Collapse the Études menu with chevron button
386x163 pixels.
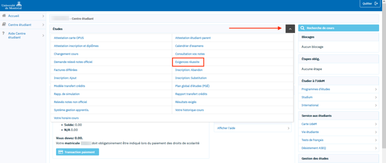(x=290, y=29)
